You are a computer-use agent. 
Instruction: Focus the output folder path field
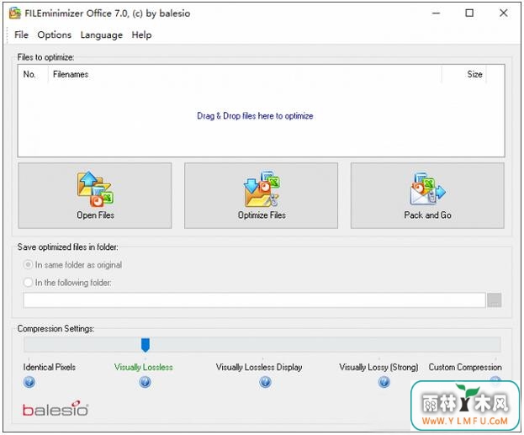click(254, 300)
